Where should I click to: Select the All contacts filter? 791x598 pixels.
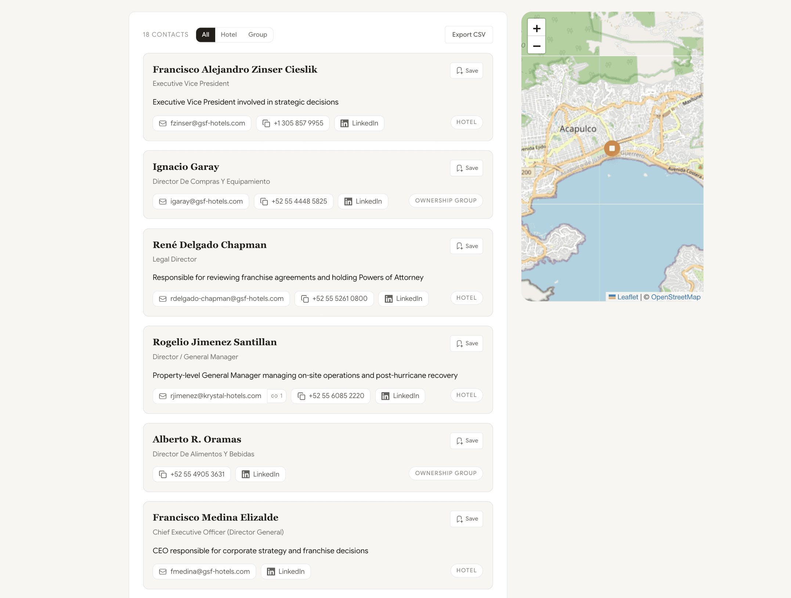click(205, 34)
